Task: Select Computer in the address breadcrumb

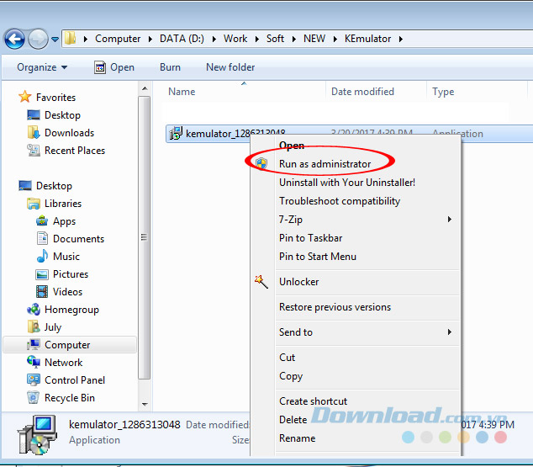Action: click(x=118, y=39)
